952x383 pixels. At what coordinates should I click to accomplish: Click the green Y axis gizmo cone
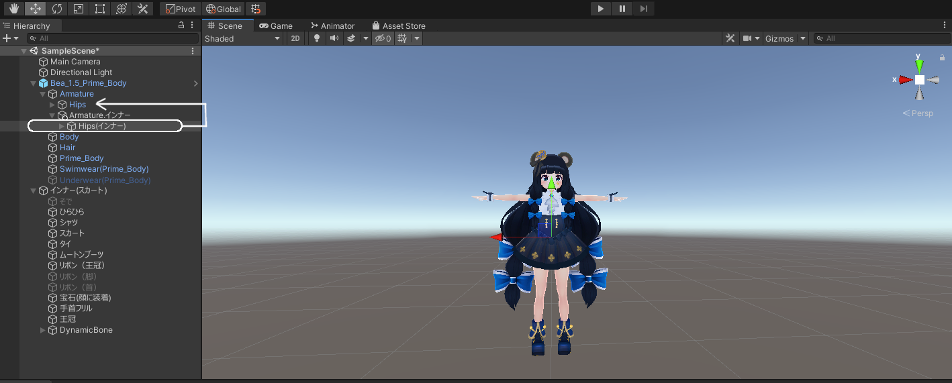[919, 66]
